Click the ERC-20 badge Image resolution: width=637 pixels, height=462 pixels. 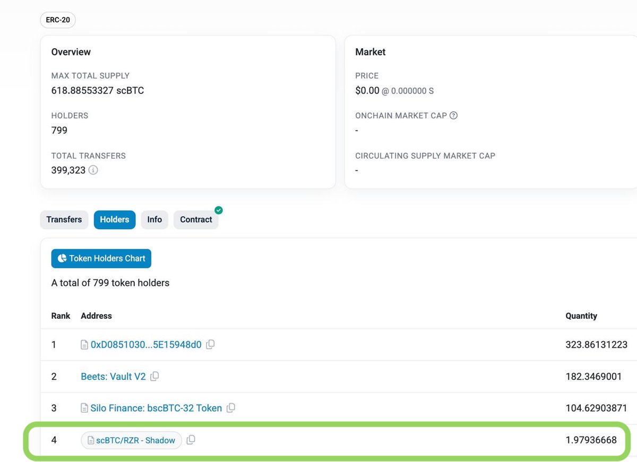(58, 20)
